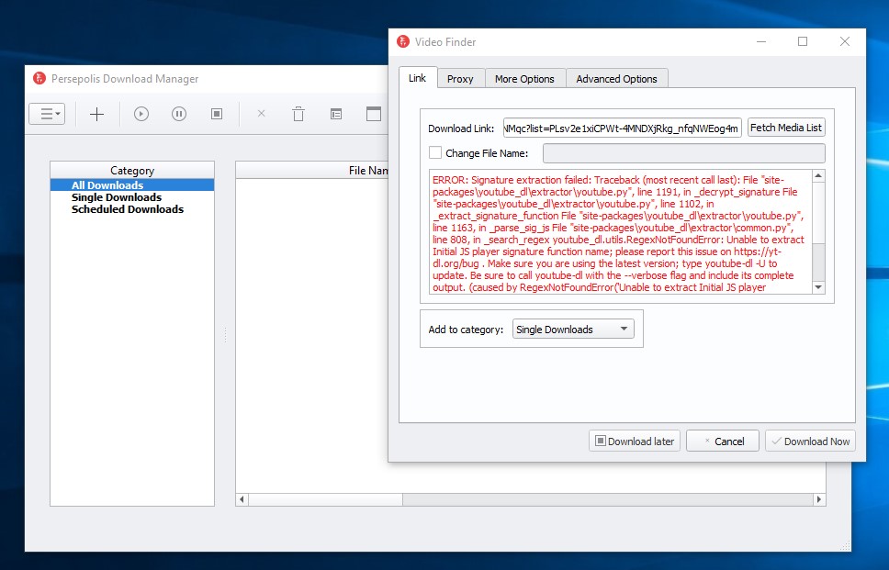Open the Advanced Options tab

pos(616,79)
